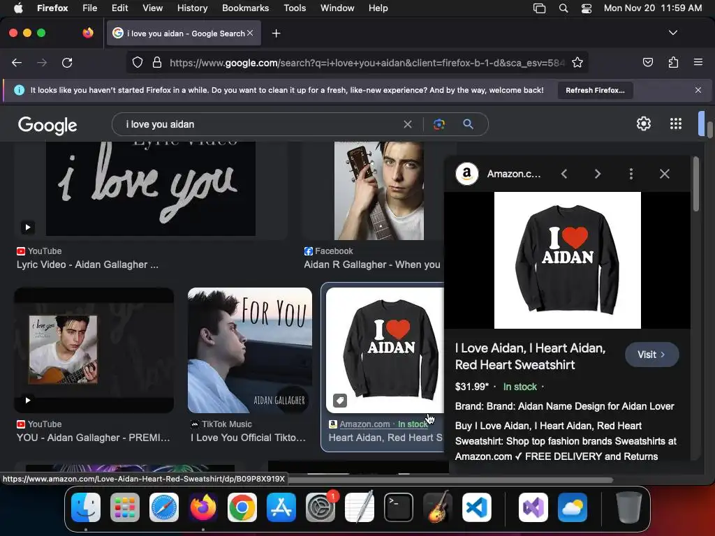This screenshot has width=715, height=536.
Task: Open Safari from the Dock
Action: click(x=163, y=507)
